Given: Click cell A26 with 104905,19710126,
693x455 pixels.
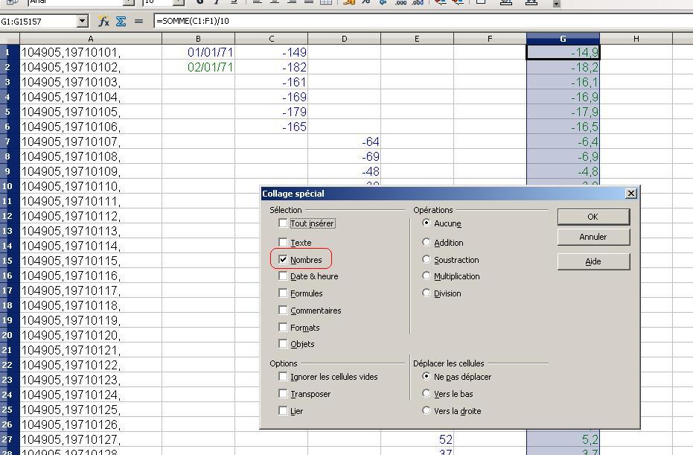Looking at the screenshot, I should (91, 424).
